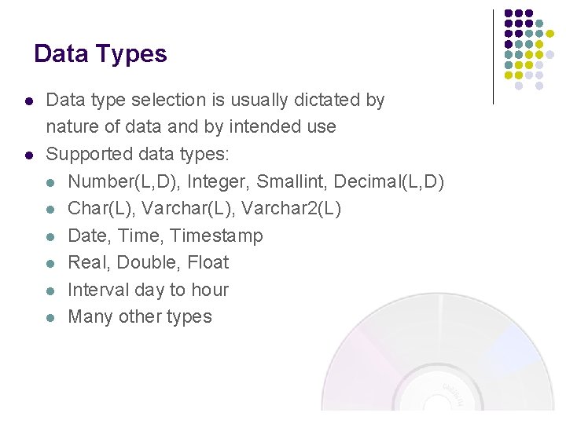
Task: Click the bullet before "Supported data types"
Action: (28, 155)
